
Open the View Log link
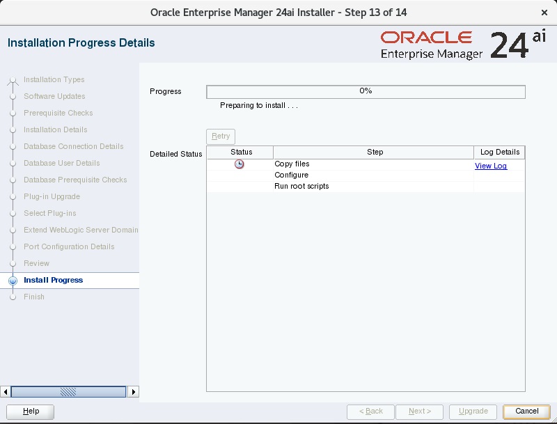coord(491,166)
